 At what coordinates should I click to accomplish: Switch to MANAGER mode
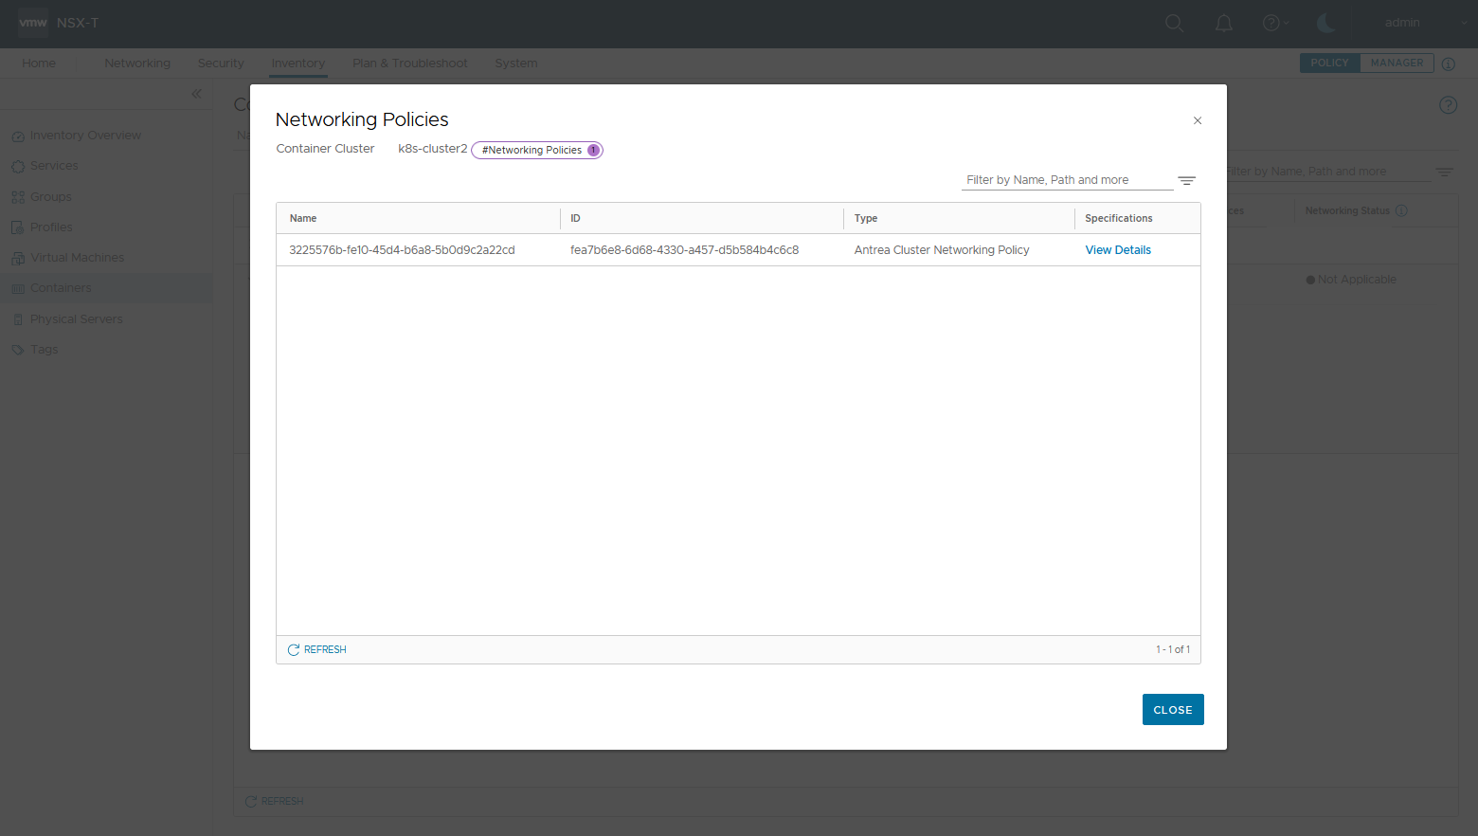[1397, 63]
